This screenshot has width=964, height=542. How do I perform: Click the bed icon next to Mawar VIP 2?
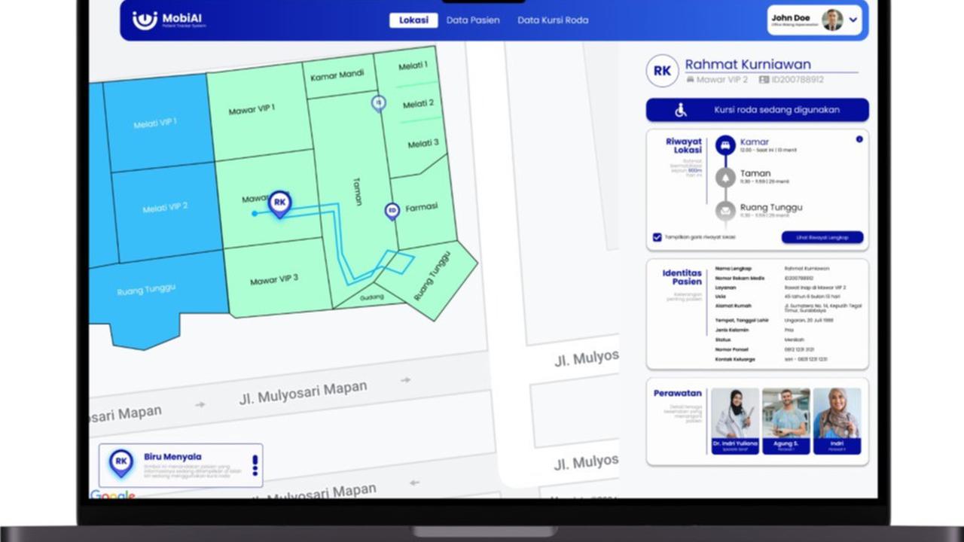(690, 80)
